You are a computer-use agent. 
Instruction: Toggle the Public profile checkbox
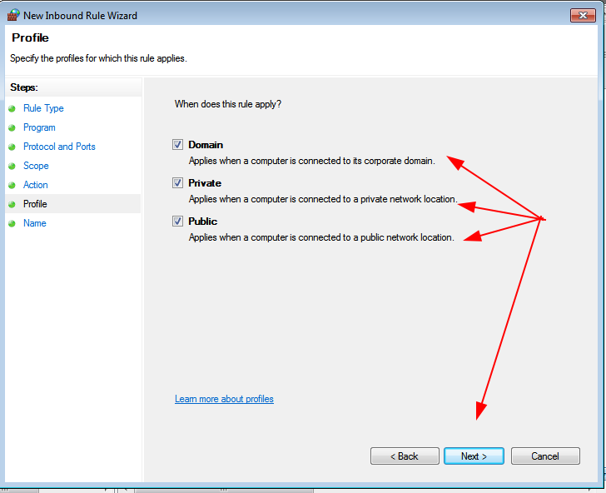(x=177, y=222)
